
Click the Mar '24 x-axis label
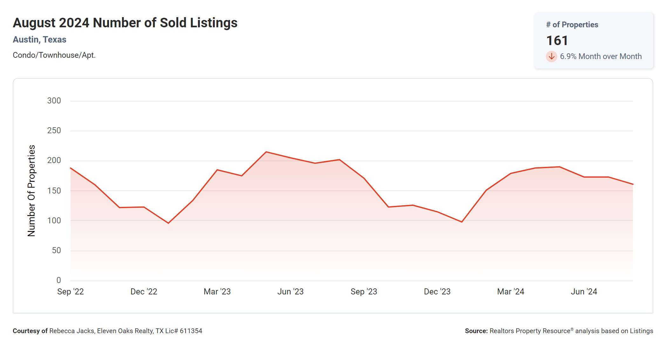[511, 292]
